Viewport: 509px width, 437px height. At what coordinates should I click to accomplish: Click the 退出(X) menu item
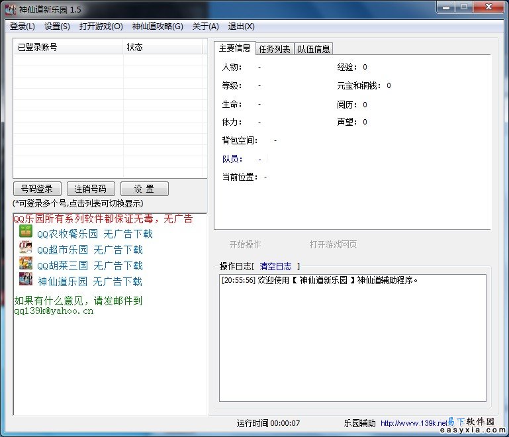[241, 26]
